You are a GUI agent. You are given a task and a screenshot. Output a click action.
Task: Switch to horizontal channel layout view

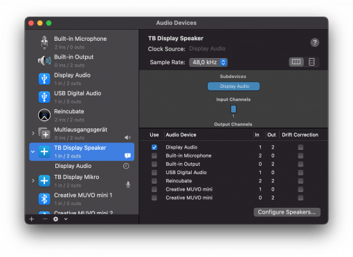296,62
